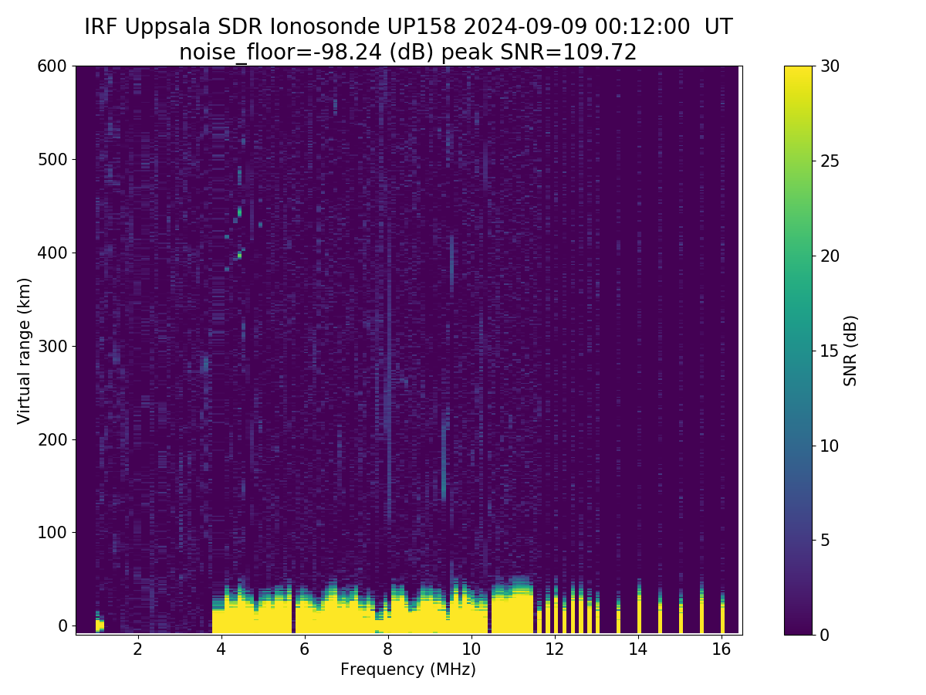
Task: Select the 'Frequency (MHz)' axis label
Action: click(x=408, y=670)
